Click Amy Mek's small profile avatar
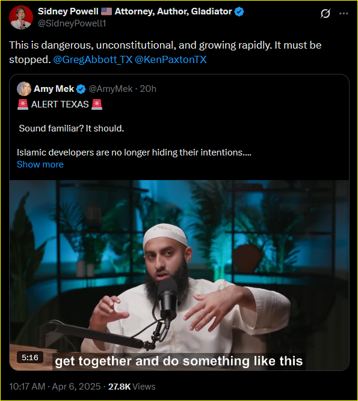358x401 pixels. click(24, 89)
